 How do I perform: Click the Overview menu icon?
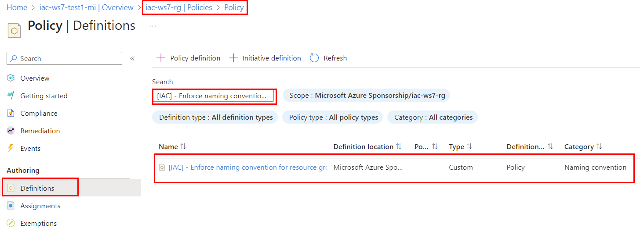point(11,78)
